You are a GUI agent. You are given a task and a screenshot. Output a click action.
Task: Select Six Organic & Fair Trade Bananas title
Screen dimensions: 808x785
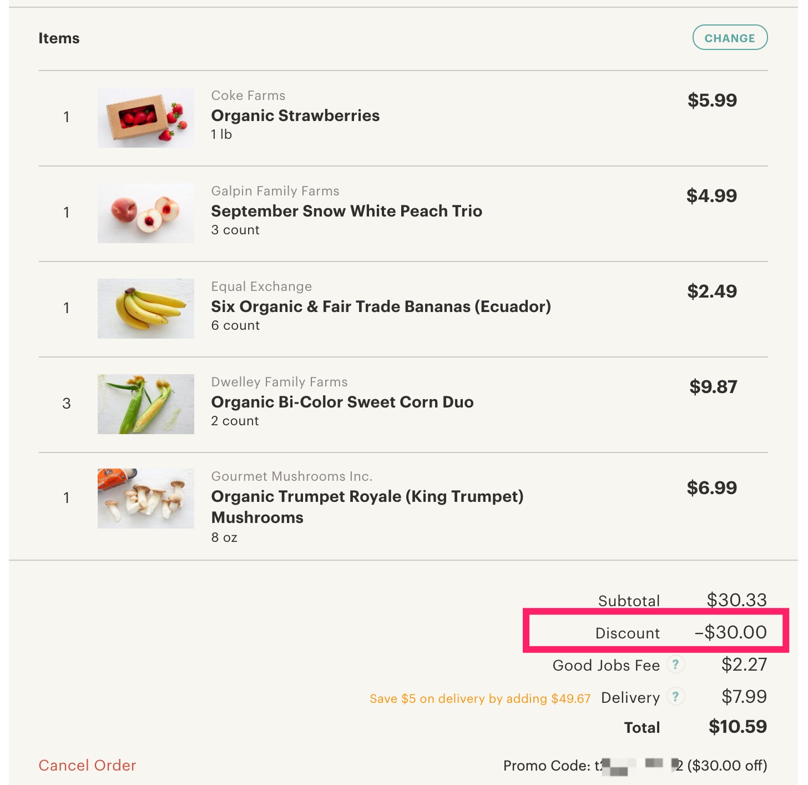click(x=381, y=306)
